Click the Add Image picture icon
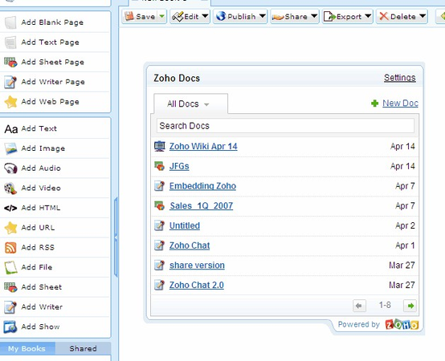Screen dimensions: 445x361 10,148
